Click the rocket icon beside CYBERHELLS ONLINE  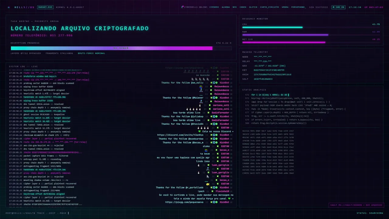[182, 7]
